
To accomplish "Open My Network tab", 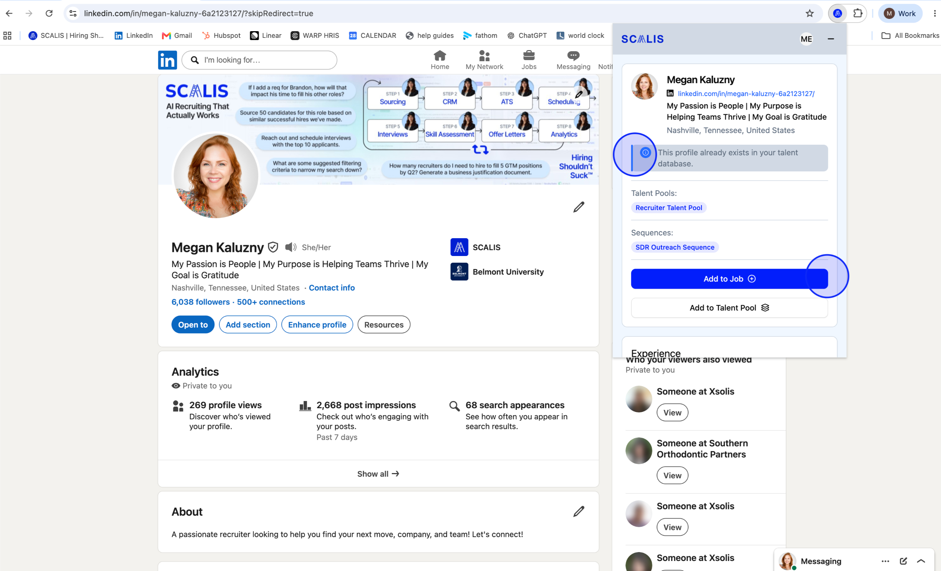I will pyautogui.click(x=484, y=60).
